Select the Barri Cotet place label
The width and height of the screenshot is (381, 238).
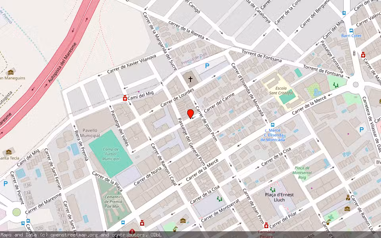tap(352, 36)
